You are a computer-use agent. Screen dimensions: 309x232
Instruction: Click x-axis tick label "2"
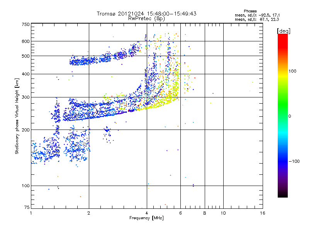(89, 213)
